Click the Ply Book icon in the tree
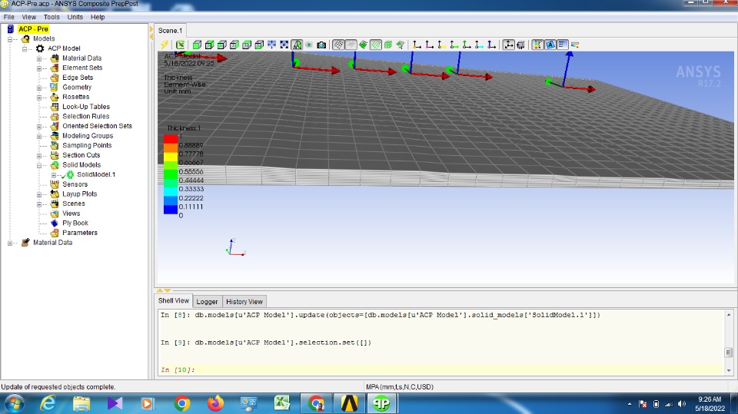This screenshot has width=738, height=414. tap(55, 223)
